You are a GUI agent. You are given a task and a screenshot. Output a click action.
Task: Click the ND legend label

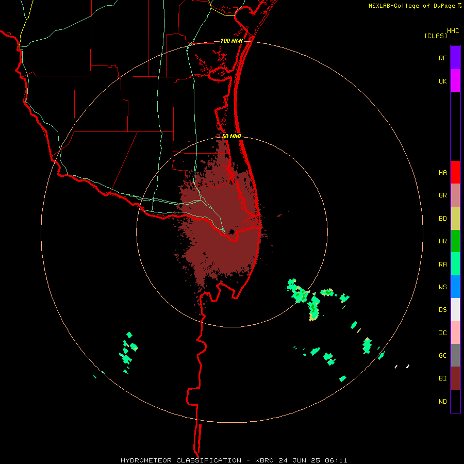tap(442, 402)
